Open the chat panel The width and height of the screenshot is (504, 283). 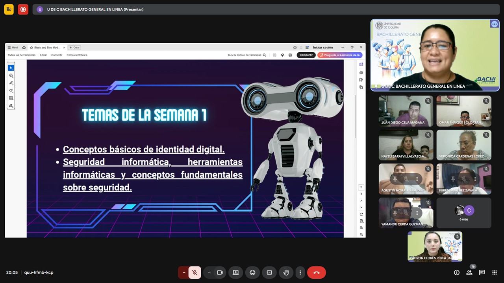click(482, 272)
